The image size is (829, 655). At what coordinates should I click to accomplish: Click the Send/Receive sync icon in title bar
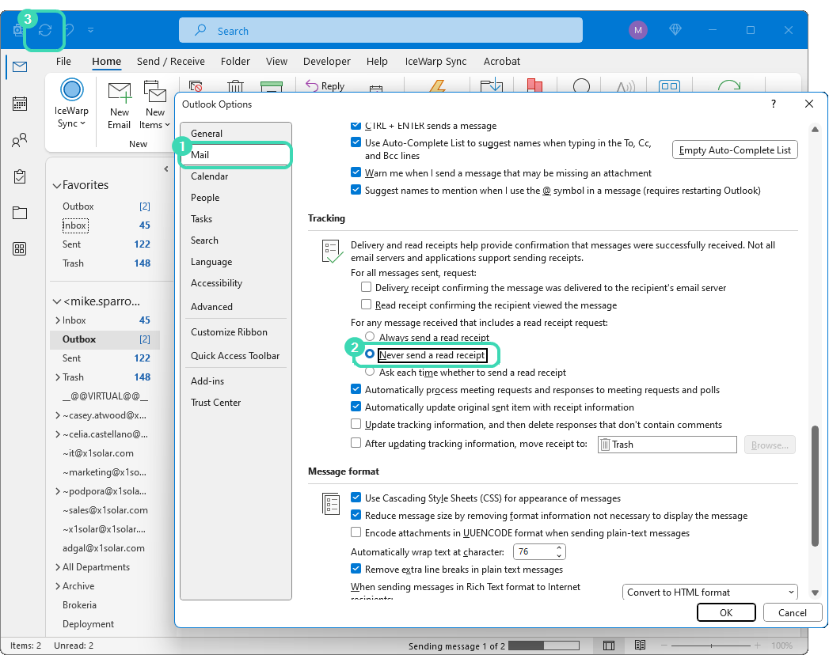pos(45,30)
